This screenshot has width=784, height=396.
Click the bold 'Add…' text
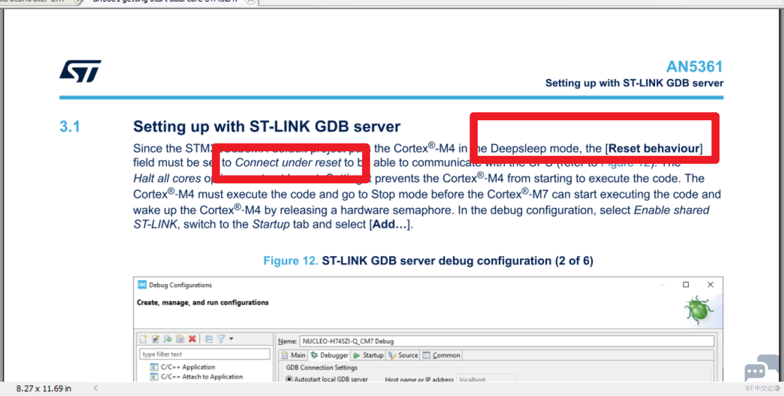pyautogui.click(x=390, y=224)
